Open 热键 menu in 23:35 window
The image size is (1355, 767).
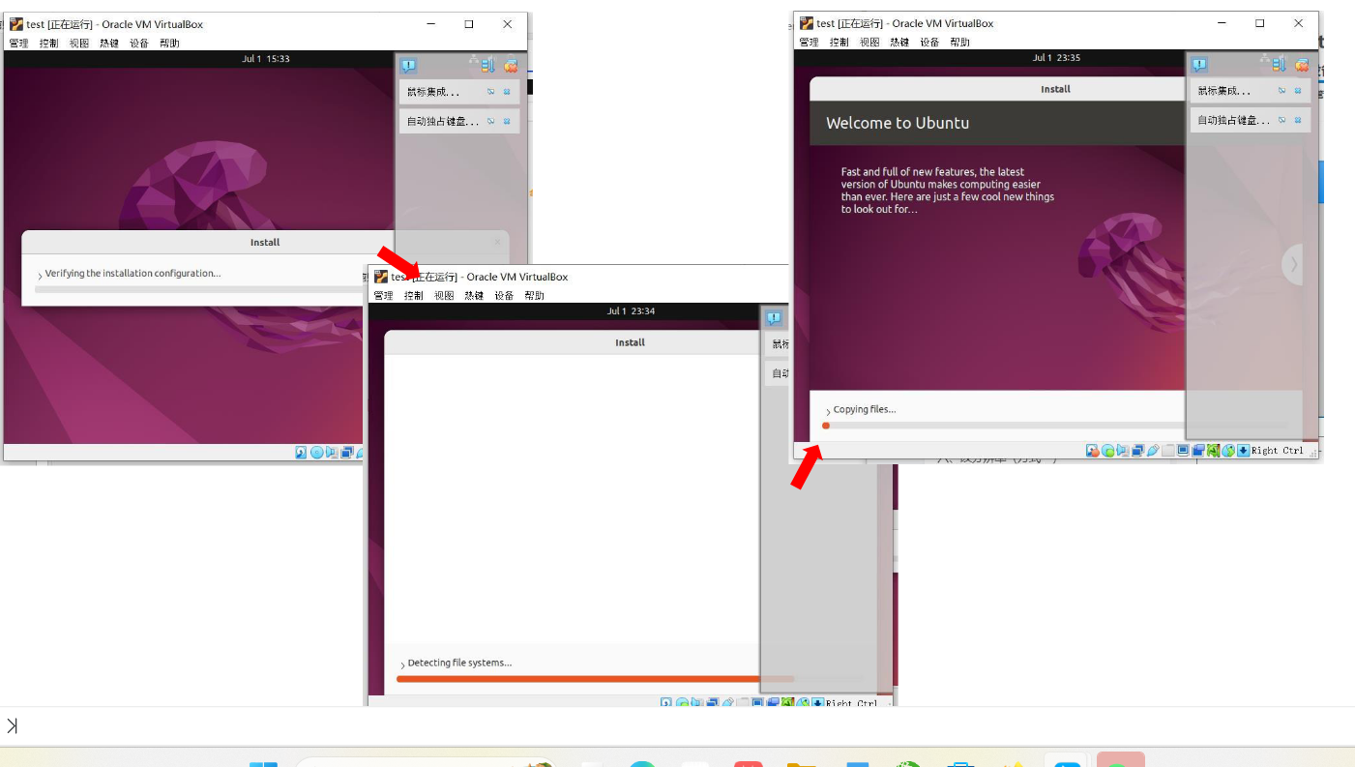click(899, 42)
